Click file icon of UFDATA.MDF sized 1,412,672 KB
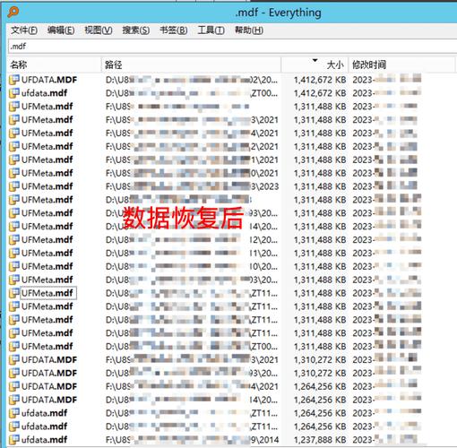 (x=14, y=80)
